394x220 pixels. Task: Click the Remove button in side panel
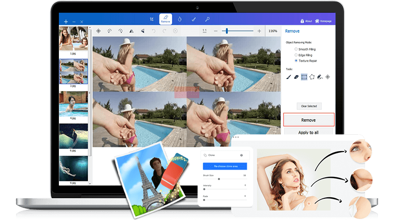(309, 120)
